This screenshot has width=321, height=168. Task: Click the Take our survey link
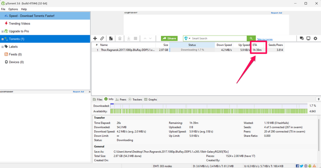tap(265, 39)
